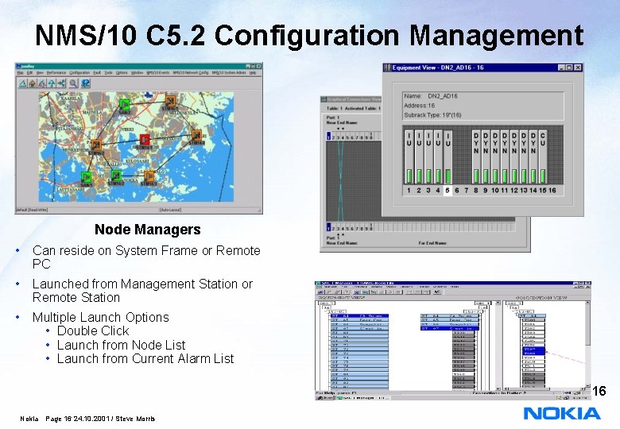Click Equipment View title bar system icon

click(x=388, y=68)
